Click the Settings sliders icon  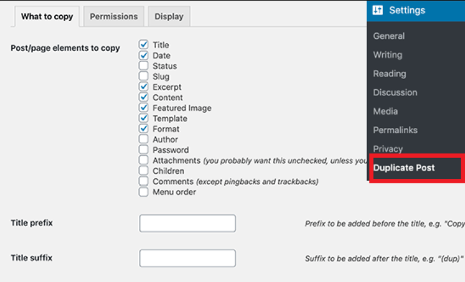pos(378,10)
